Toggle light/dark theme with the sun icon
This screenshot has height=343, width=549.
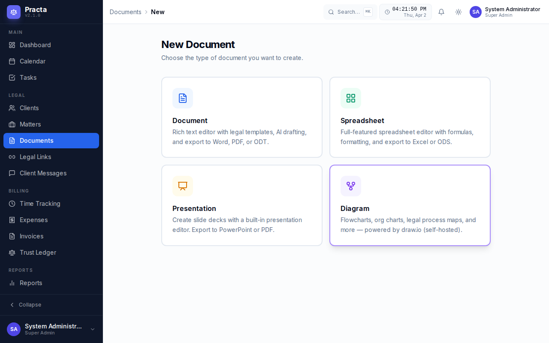tap(458, 12)
